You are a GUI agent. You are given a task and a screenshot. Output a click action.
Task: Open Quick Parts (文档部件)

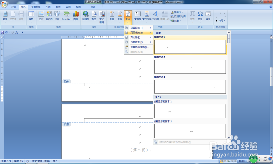(147, 17)
